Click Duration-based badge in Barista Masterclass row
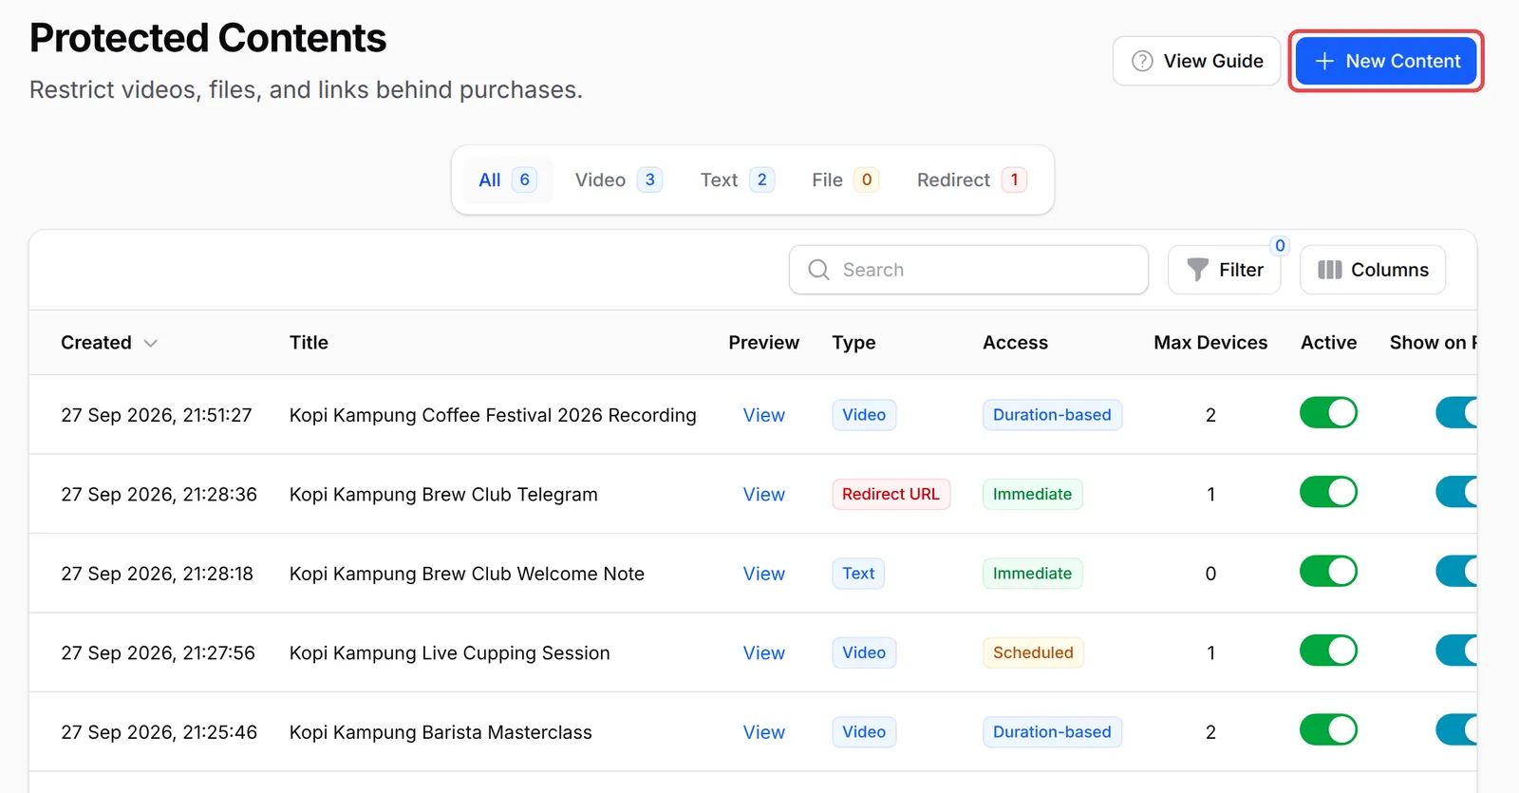The width and height of the screenshot is (1519, 793). (1052, 732)
